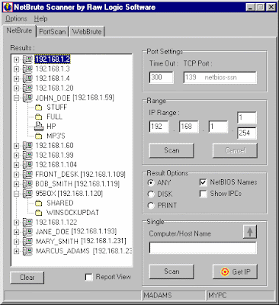
Task: Click the computer icon beside 192.168.1.3
Action: click(x=27, y=69)
